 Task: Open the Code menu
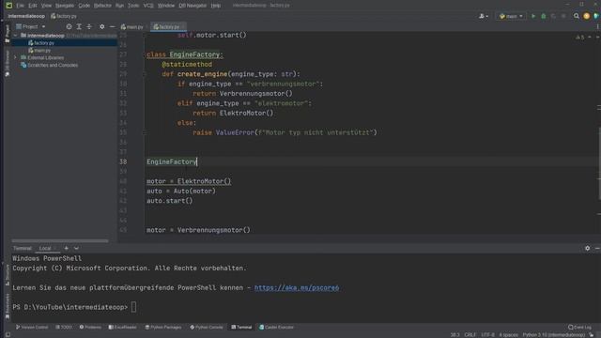pyautogui.click(x=84, y=6)
